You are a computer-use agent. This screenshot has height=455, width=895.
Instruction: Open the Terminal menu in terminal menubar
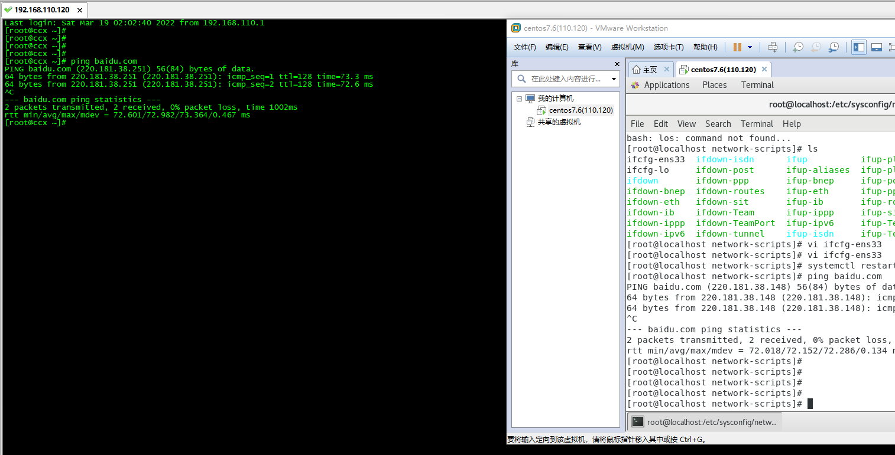pyautogui.click(x=757, y=124)
